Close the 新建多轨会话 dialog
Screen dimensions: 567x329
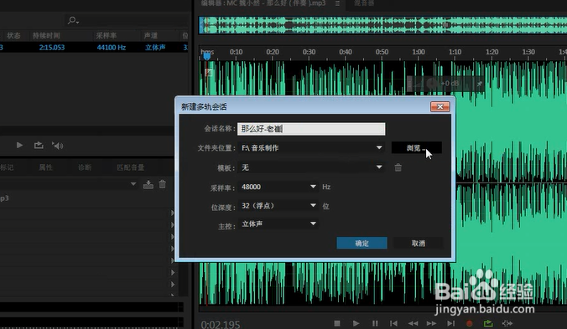(440, 106)
